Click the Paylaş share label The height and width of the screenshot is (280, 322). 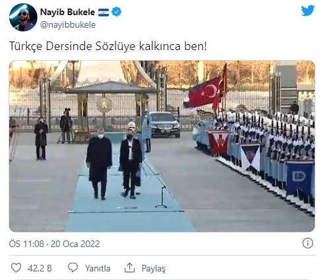point(154,268)
